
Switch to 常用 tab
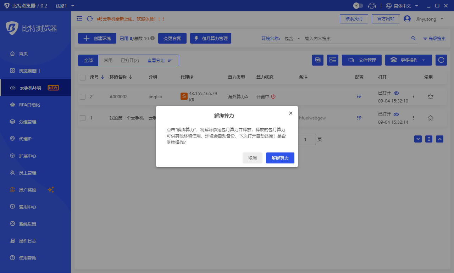tap(108, 60)
